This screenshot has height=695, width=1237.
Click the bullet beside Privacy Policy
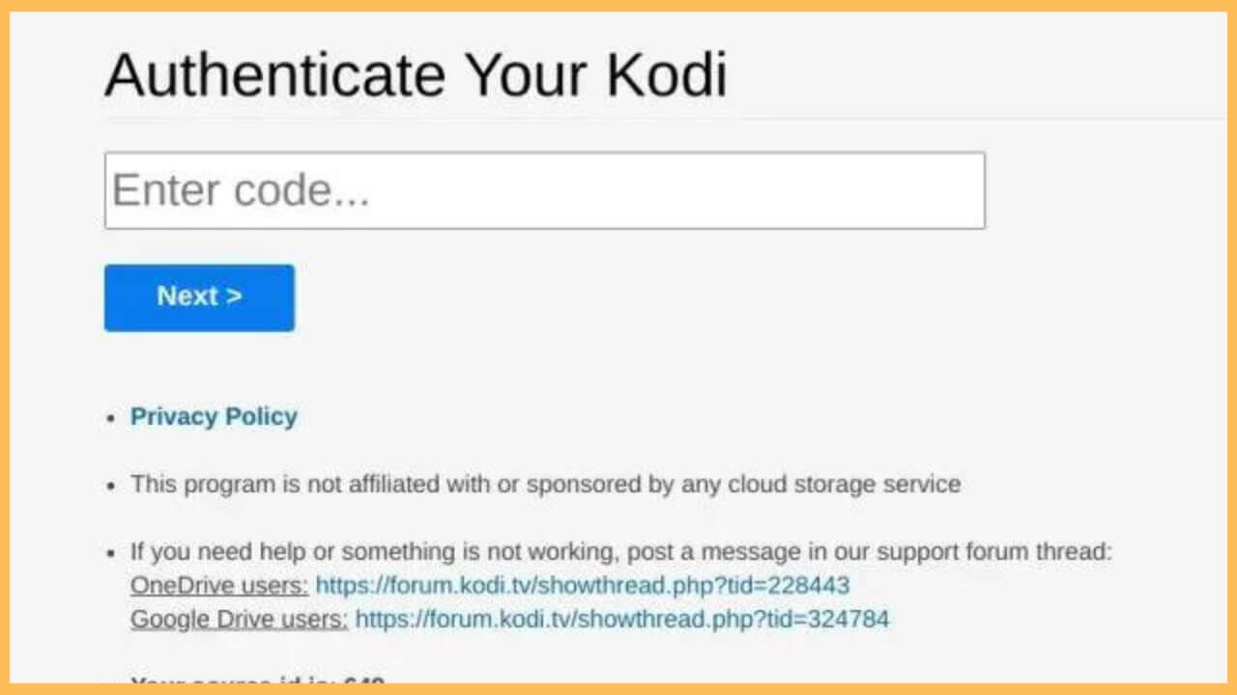pos(109,418)
